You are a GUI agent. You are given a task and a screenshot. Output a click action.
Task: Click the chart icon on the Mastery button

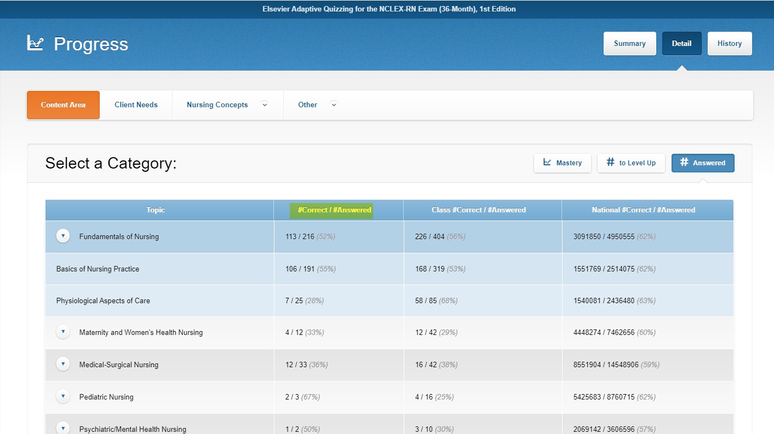coord(547,163)
